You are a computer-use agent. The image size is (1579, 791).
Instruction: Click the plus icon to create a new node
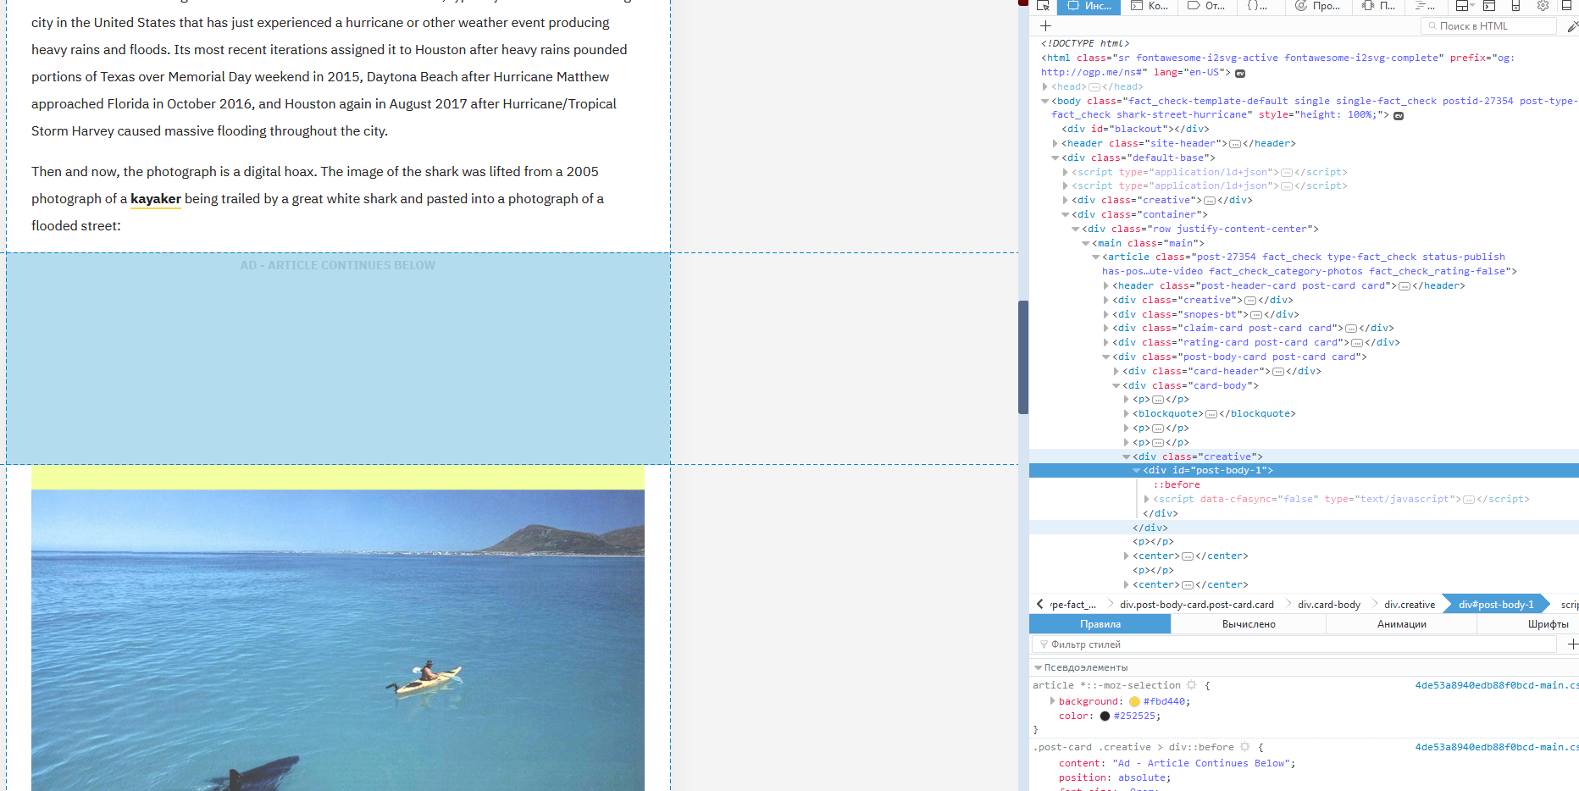point(1045,25)
